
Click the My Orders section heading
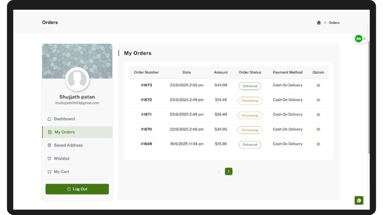point(138,53)
